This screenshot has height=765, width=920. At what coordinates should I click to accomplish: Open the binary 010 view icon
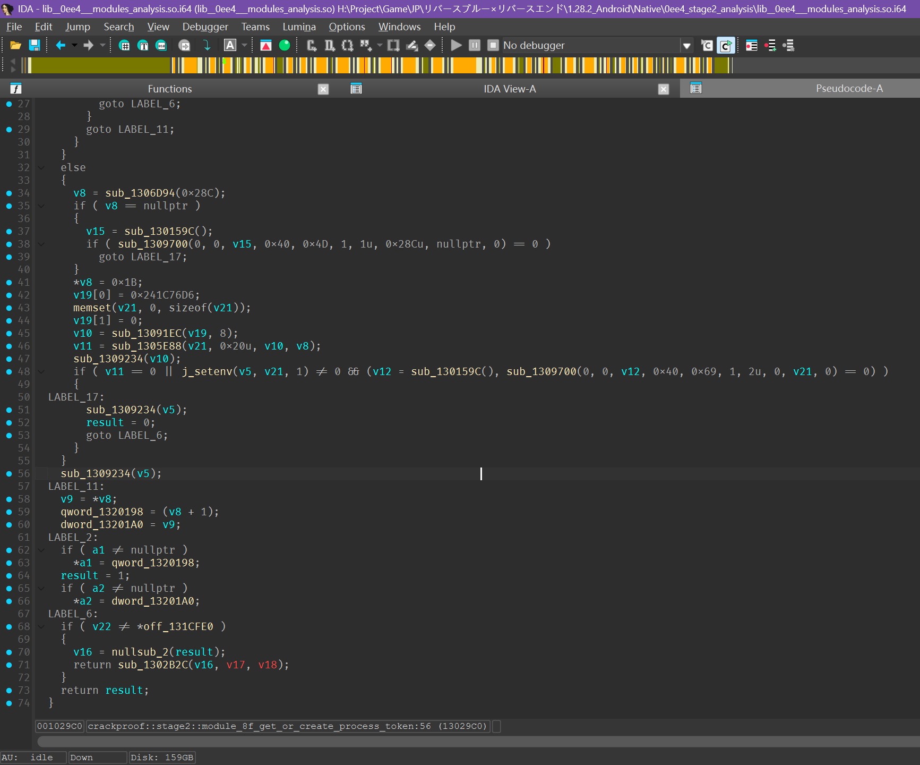click(x=161, y=46)
